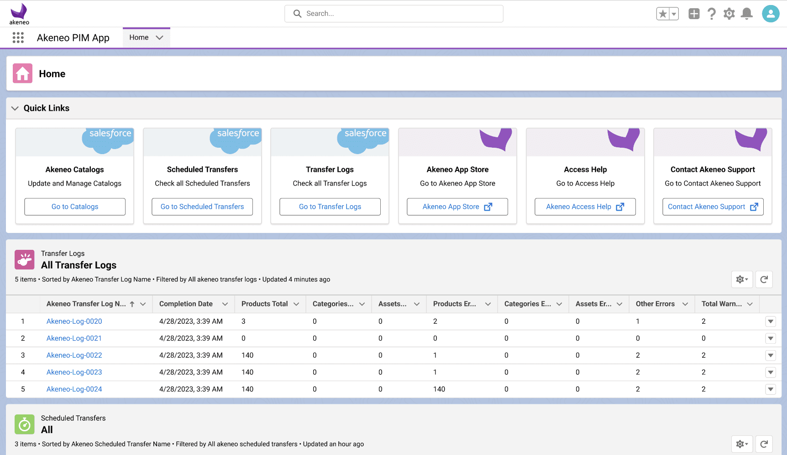Sort by Completion Date column header
Screen dimensions: 787x455
click(x=186, y=304)
